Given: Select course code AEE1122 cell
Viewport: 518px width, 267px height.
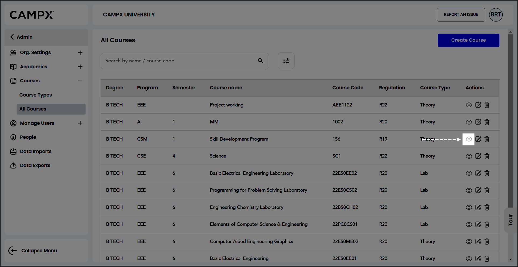Looking at the screenshot, I should (342, 105).
